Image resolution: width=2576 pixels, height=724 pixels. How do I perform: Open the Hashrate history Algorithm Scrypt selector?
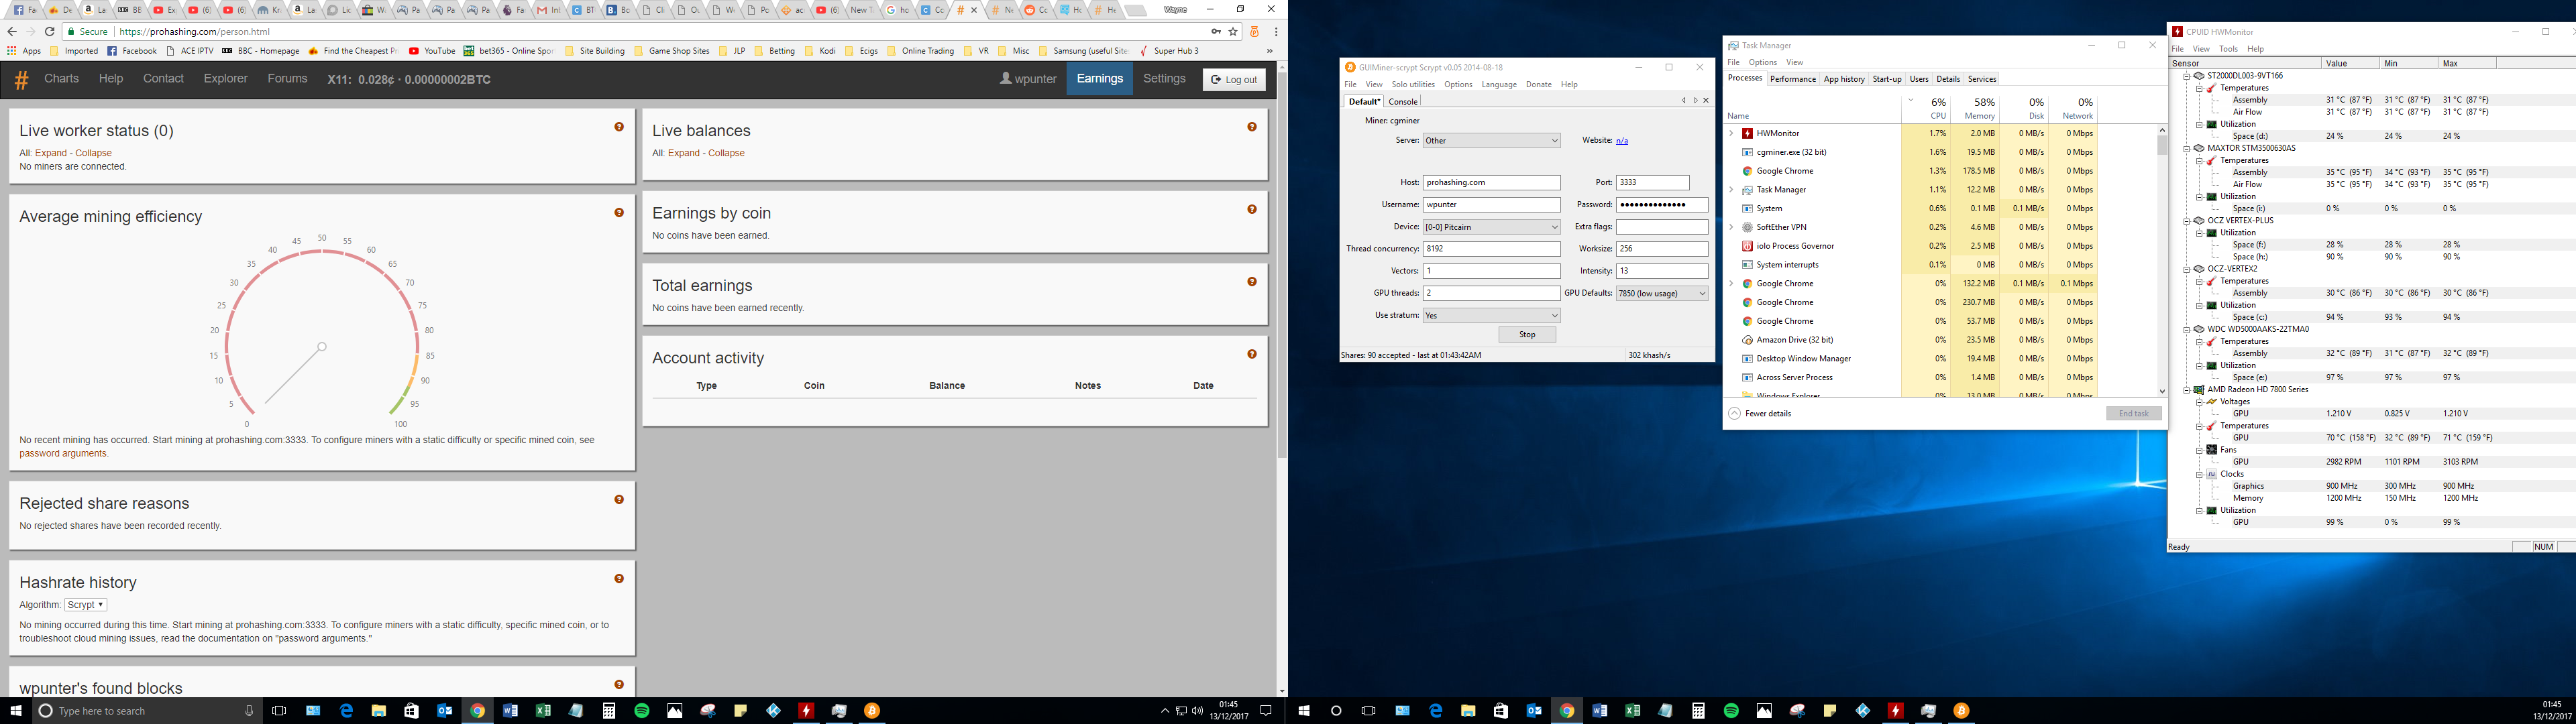point(86,605)
